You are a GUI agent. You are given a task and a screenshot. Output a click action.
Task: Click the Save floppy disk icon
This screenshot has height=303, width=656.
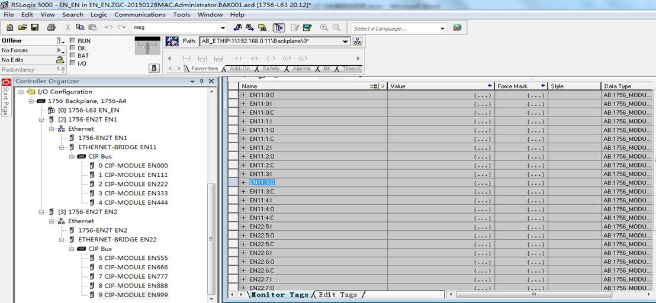34,28
